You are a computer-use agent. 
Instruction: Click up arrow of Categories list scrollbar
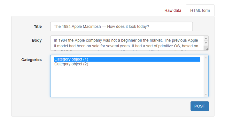pyautogui.click(x=206, y=58)
